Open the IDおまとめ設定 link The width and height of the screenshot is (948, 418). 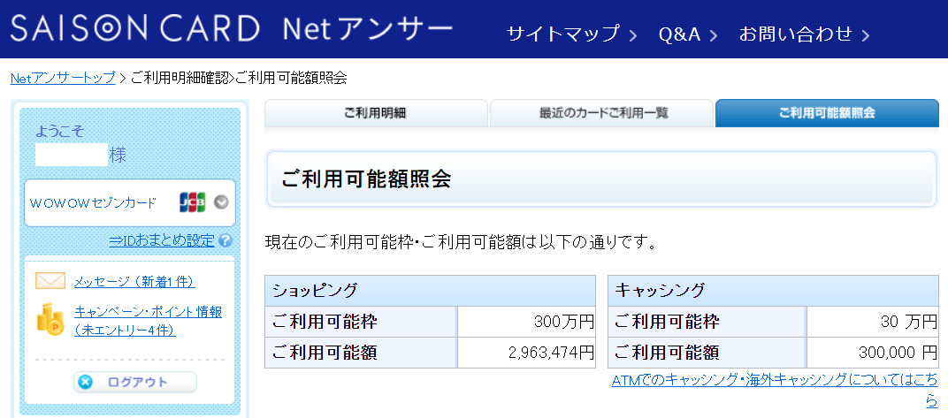pyautogui.click(x=162, y=240)
